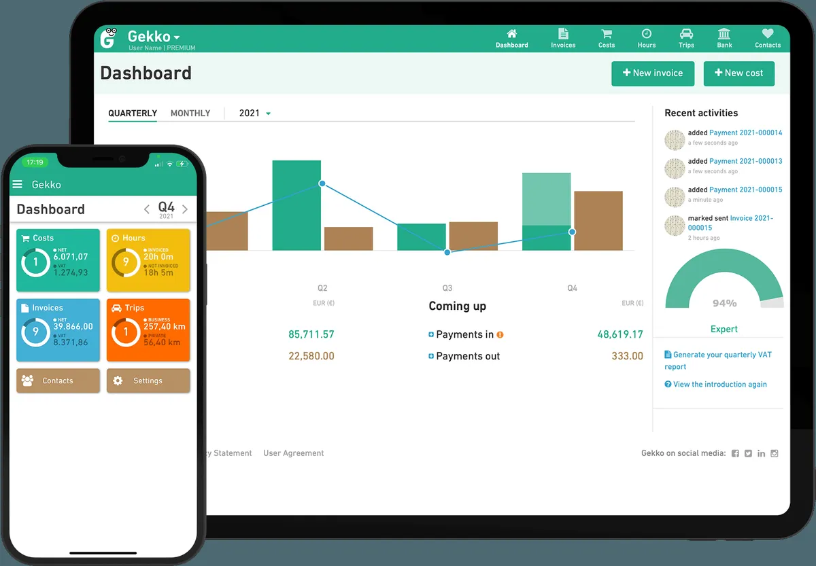
Task: Click the 333.00 Payments out amount
Action: [627, 356]
